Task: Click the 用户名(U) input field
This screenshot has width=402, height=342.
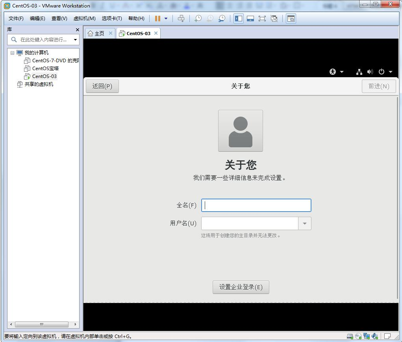Action: (250, 223)
